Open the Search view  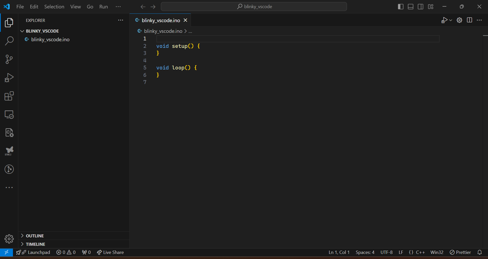[x=9, y=41]
